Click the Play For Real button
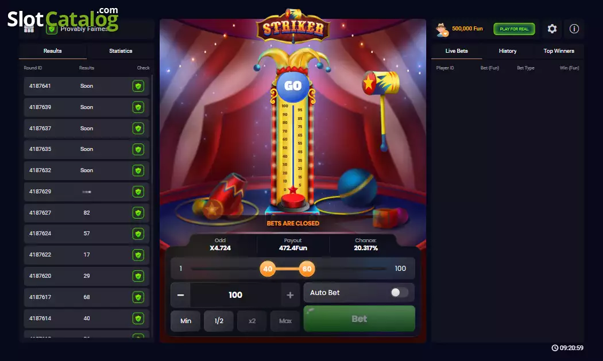The image size is (603, 361). (x=514, y=29)
